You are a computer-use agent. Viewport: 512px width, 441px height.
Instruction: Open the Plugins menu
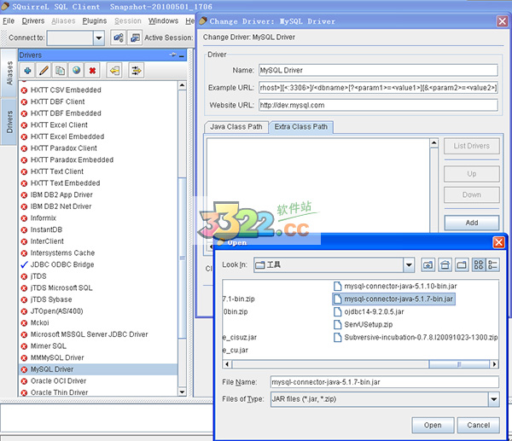95,20
